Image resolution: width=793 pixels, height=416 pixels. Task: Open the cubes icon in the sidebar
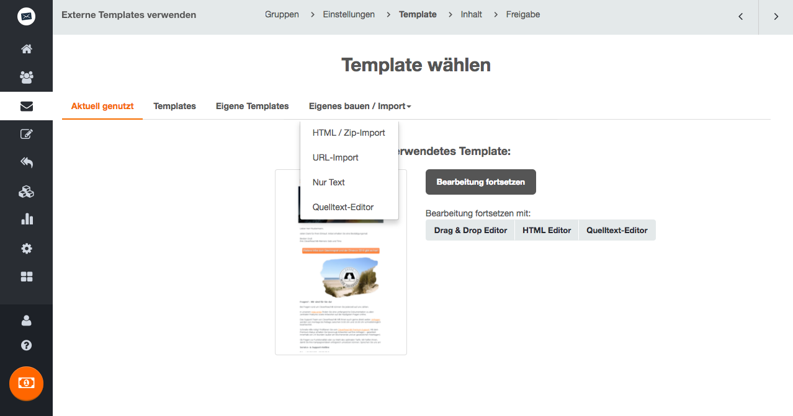26,192
